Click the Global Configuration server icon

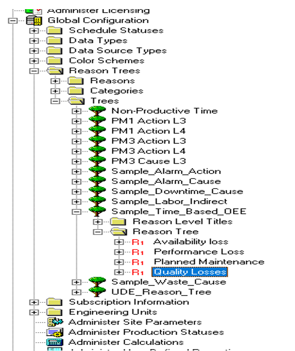tap(34, 21)
